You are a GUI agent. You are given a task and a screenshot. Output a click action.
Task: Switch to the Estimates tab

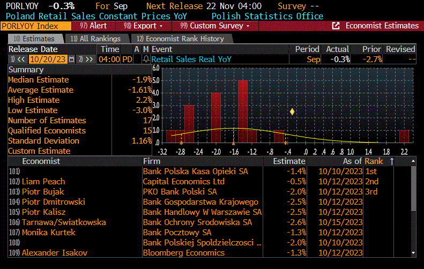(x=35, y=39)
